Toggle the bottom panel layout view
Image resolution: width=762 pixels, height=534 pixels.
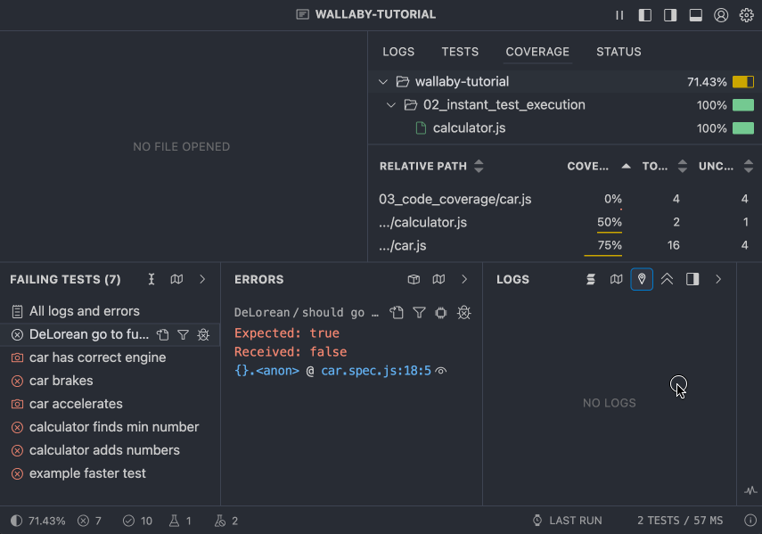click(x=695, y=14)
